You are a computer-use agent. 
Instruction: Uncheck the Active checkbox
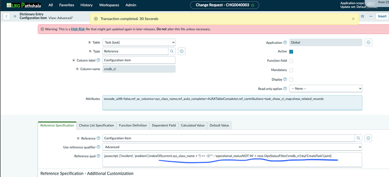[291, 51]
